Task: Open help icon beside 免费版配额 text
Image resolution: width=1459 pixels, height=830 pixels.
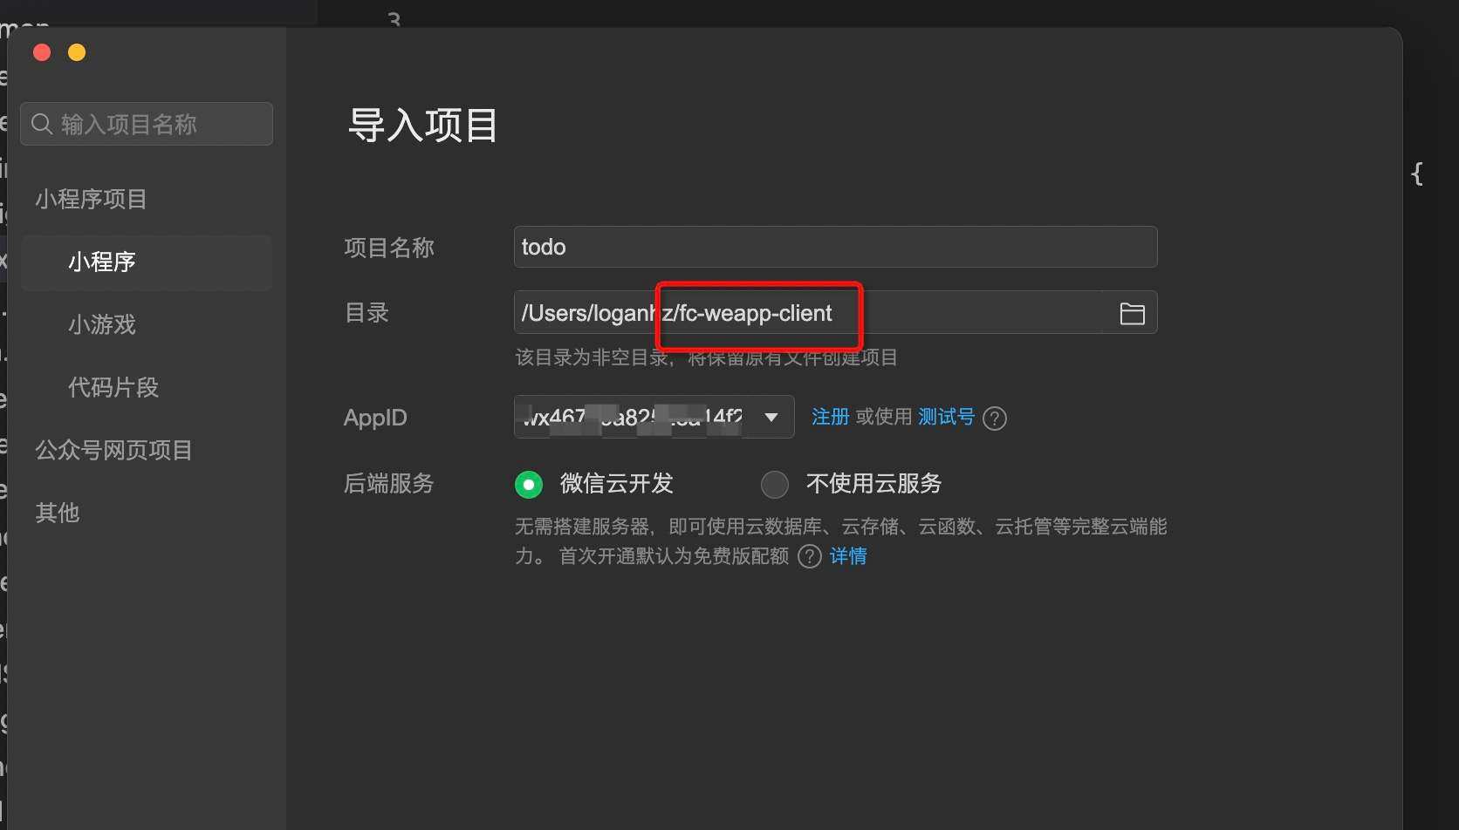Action: click(x=809, y=556)
